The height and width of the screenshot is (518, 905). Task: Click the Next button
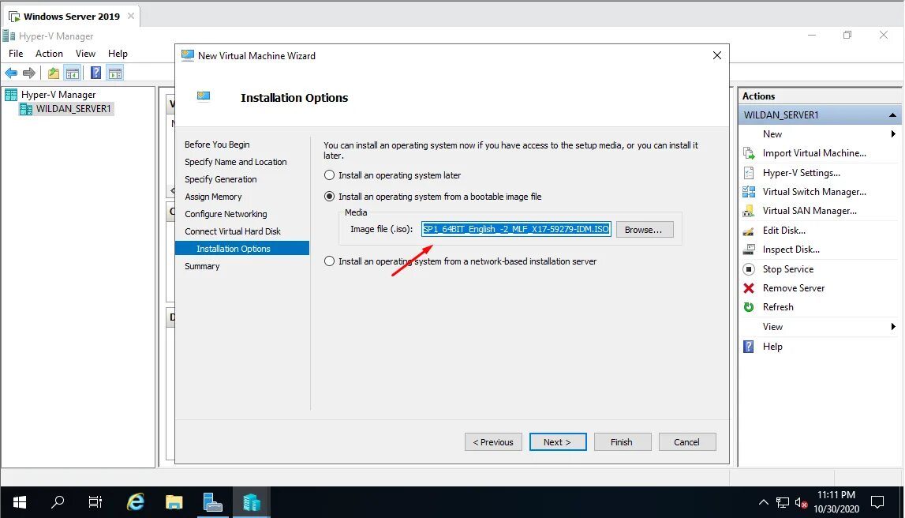click(558, 441)
